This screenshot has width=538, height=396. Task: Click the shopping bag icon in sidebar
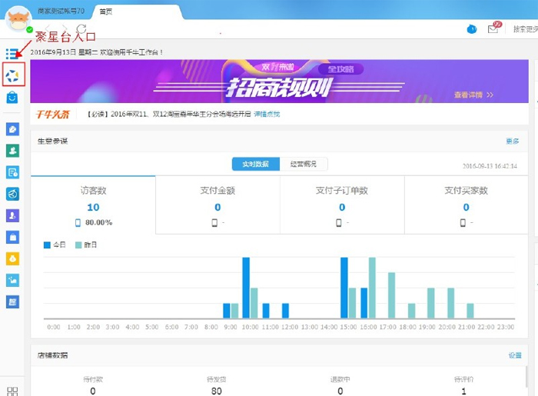tap(13, 98)
